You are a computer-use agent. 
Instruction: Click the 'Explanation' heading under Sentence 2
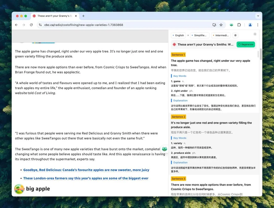pyautogui.click(x=180, y=162)
